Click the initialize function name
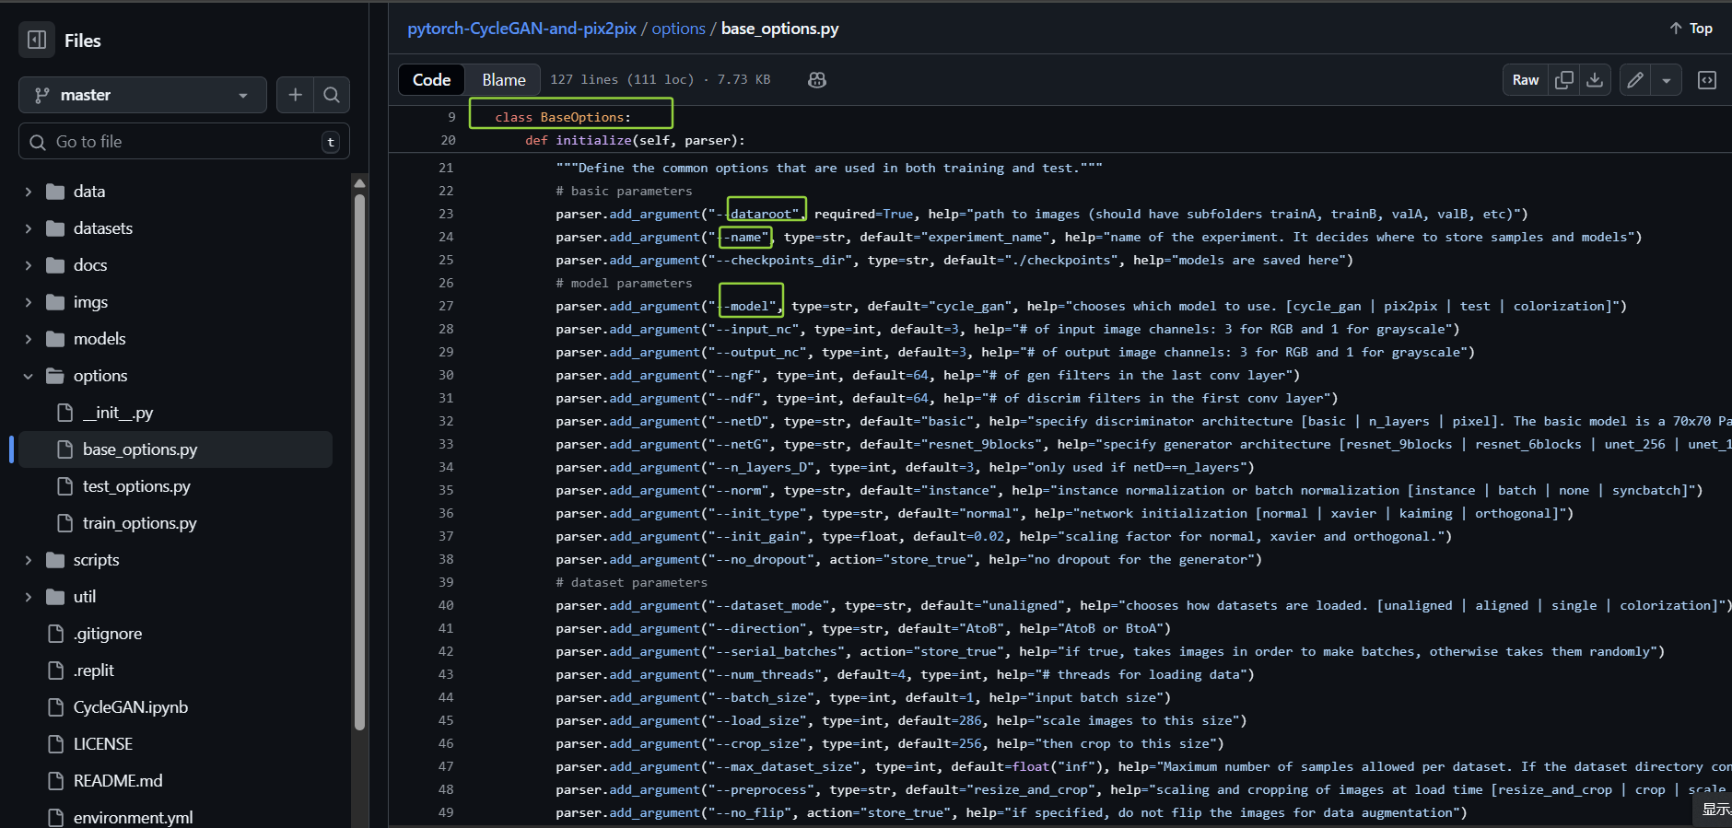Screen dimensions: 1732x828 click(x=593, y=140)
